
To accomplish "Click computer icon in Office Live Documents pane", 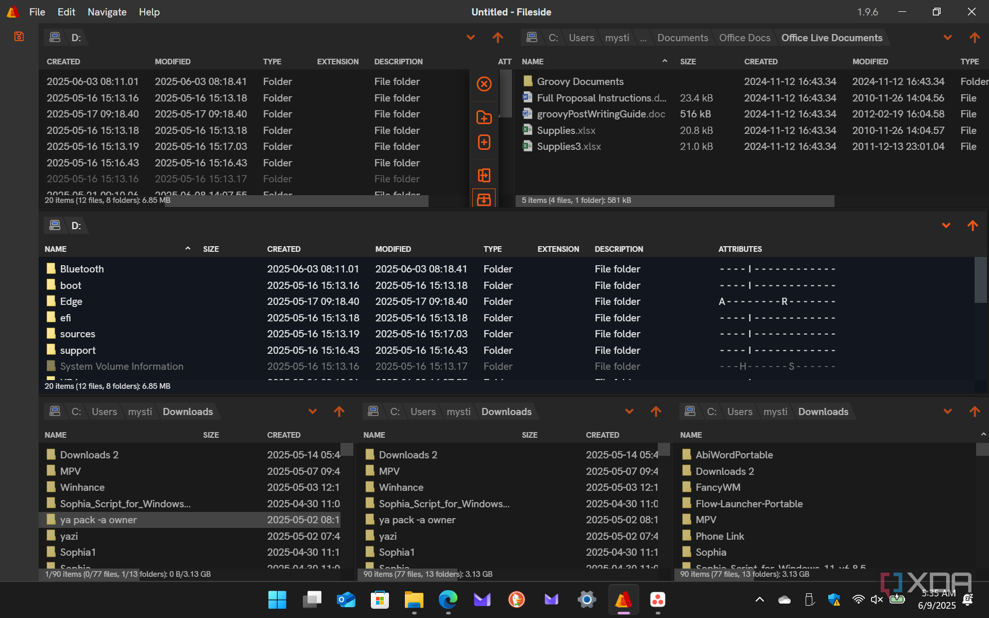I will [532, 37].
